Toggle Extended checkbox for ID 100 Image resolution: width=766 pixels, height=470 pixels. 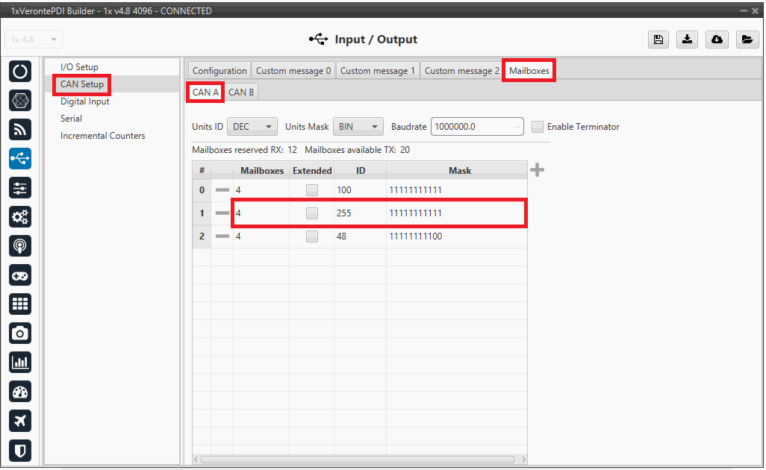pos(312,190)
